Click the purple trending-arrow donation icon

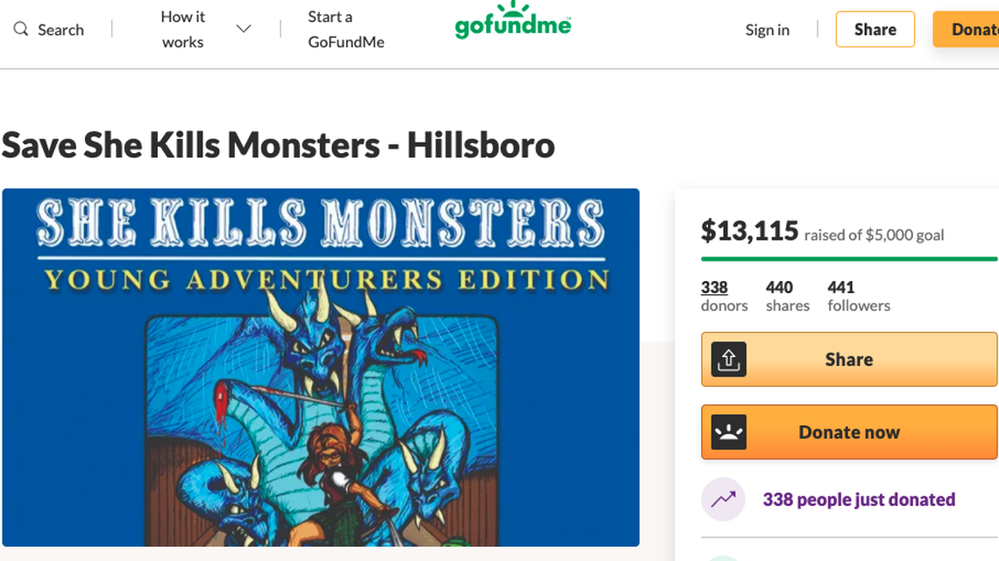click(x=723, y=499)
